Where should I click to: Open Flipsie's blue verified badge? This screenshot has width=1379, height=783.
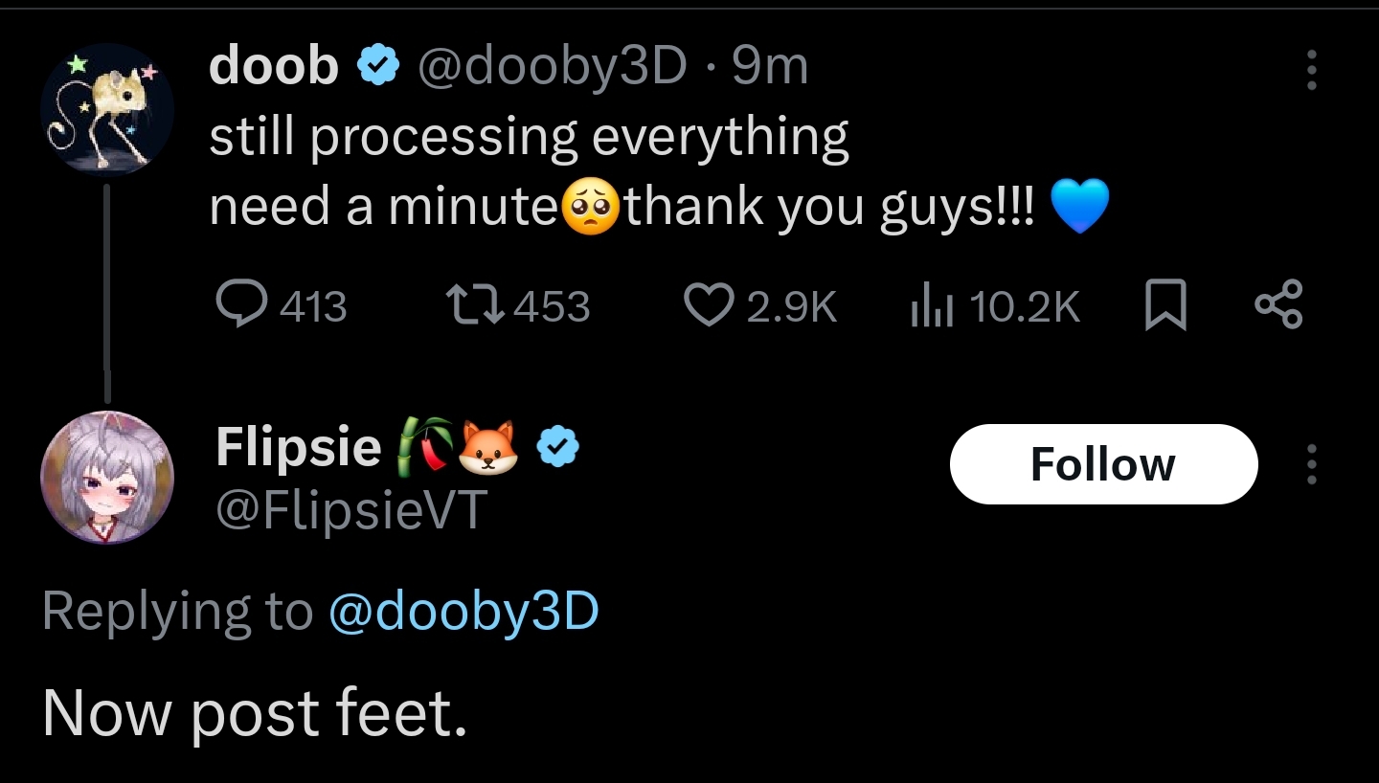coord(556,446)
